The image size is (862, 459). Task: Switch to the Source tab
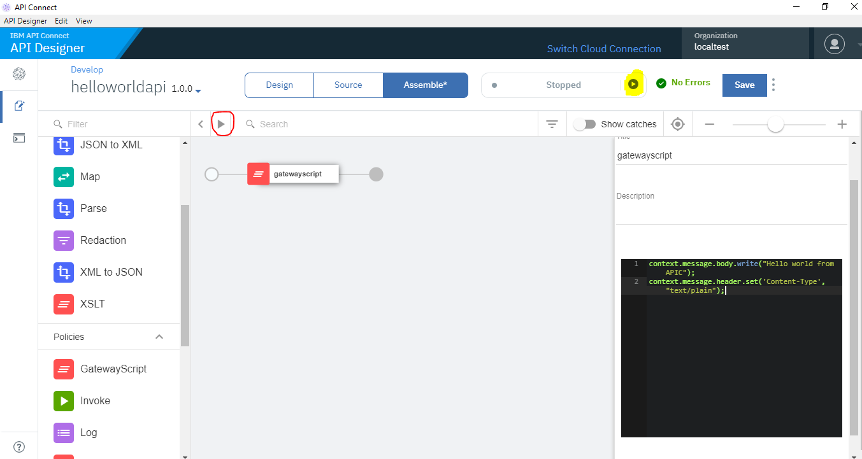point(348,85)
